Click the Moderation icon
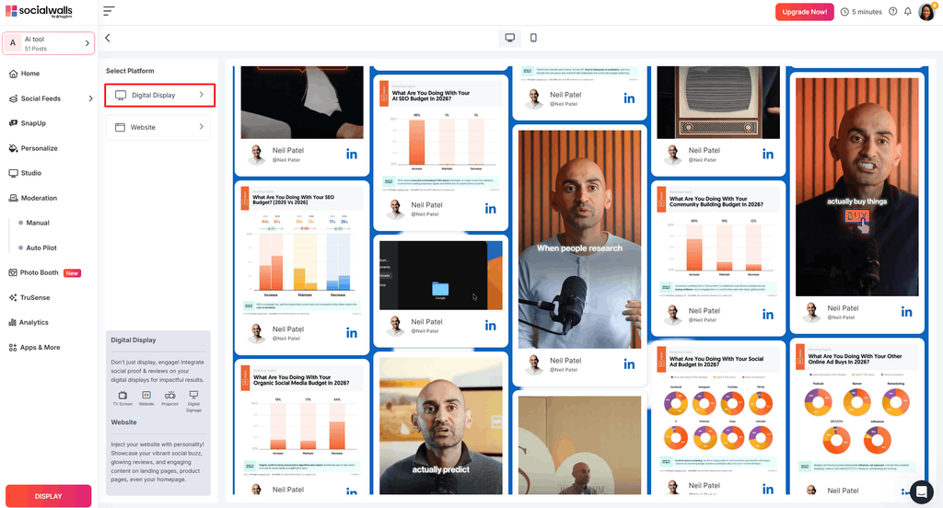The image size is (943, 508). tap(13, 199)
